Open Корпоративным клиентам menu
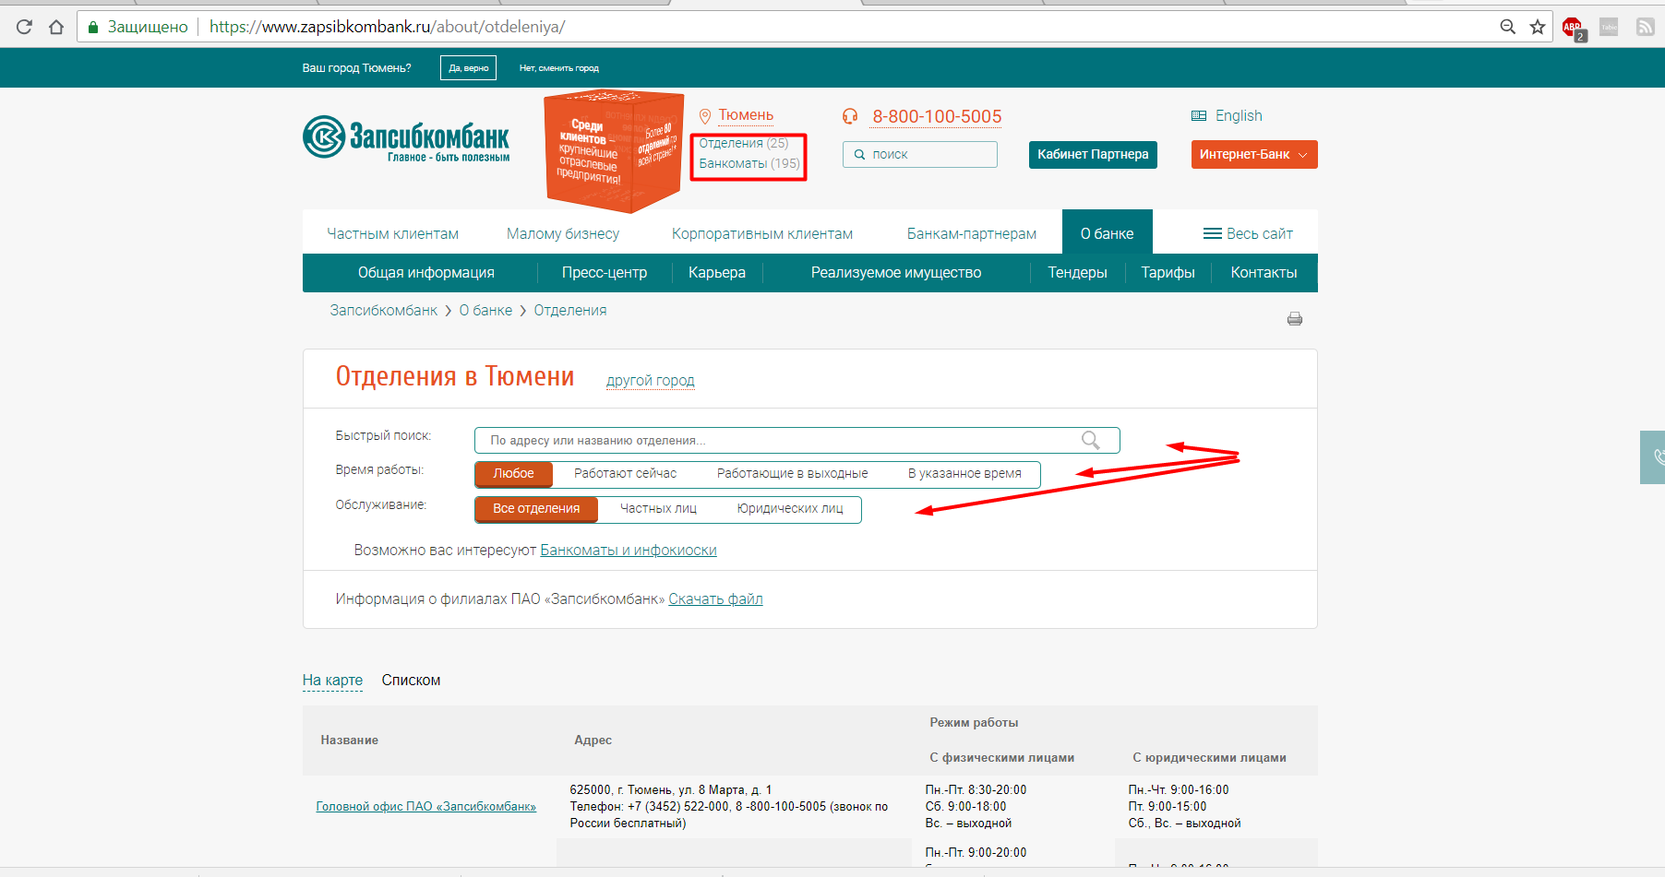1665x877 pixels. pyautogui.click(x=762, y=233)
